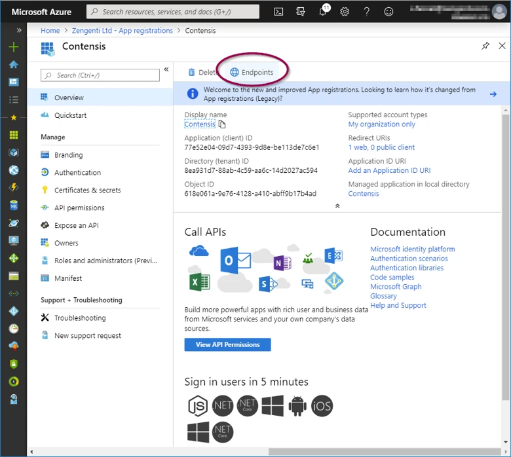Go to Home via sidebar house icon
The height and width of the screenshot is (457, 511).
pyautogui.click(x=14, y=65)
